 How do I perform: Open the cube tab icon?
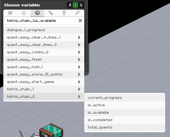(x=37, y=13)
